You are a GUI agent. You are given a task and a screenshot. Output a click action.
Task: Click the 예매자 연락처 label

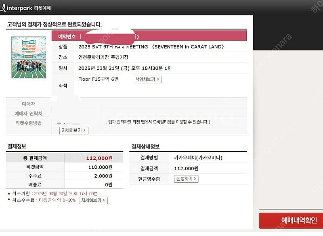tap(28, 113)
